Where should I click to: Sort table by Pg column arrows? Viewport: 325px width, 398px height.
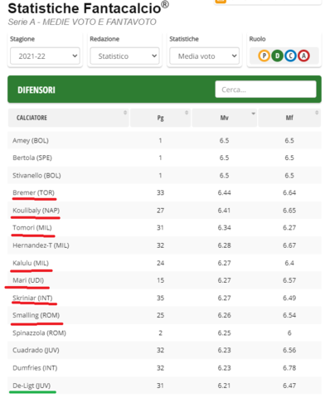click(187, 113)
